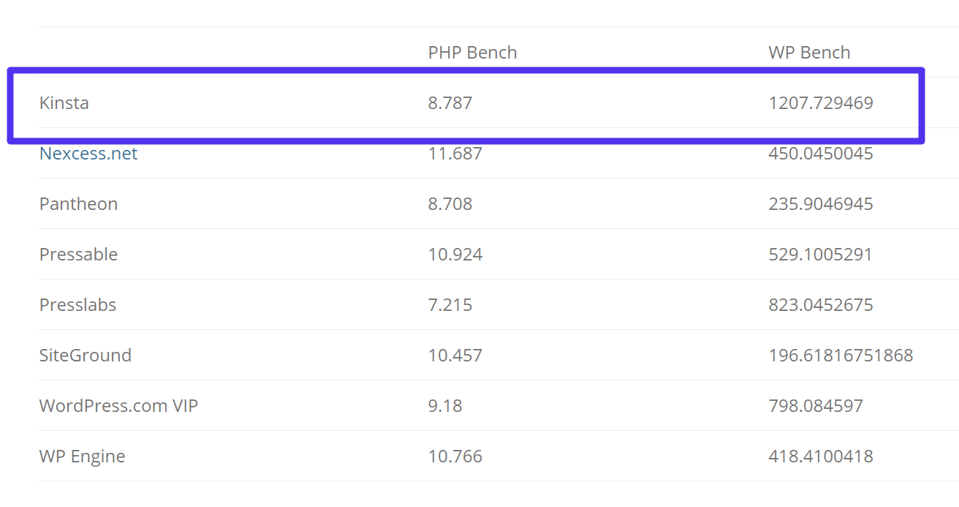Click the PHP Bench column header
Screen dimensions: 959x507
click(x=472, y=53)
